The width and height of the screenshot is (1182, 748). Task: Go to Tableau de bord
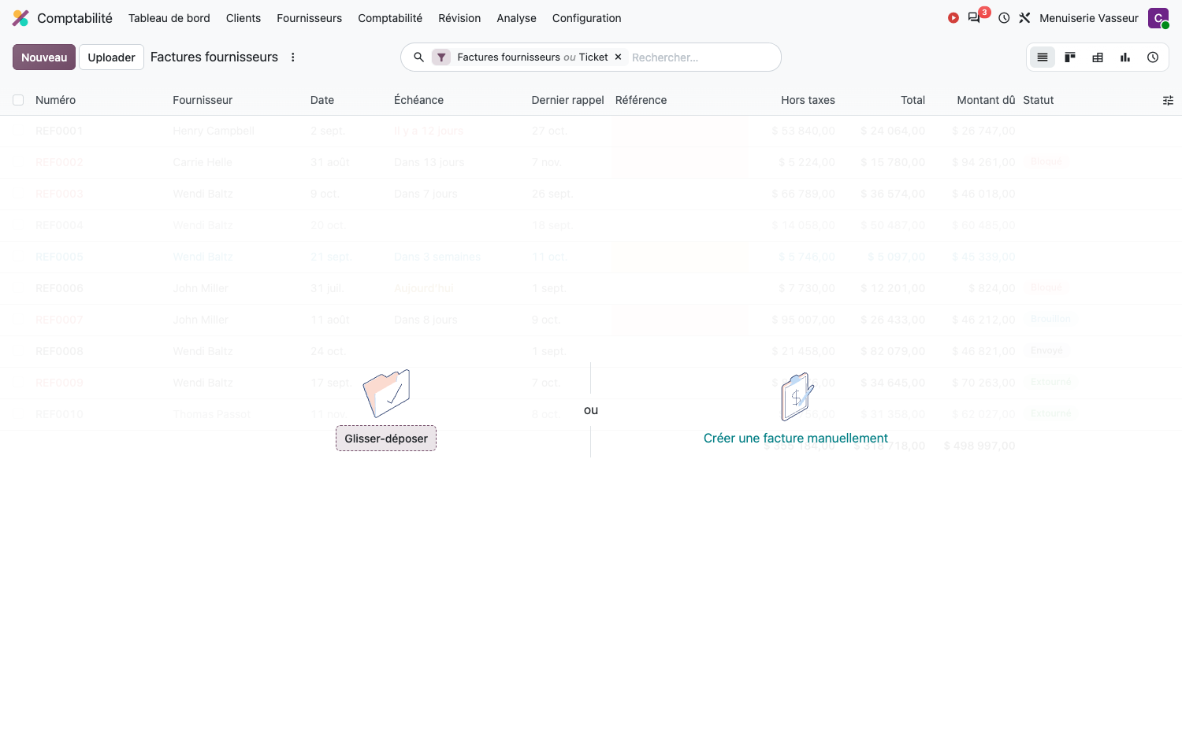(x=169, y=18)
